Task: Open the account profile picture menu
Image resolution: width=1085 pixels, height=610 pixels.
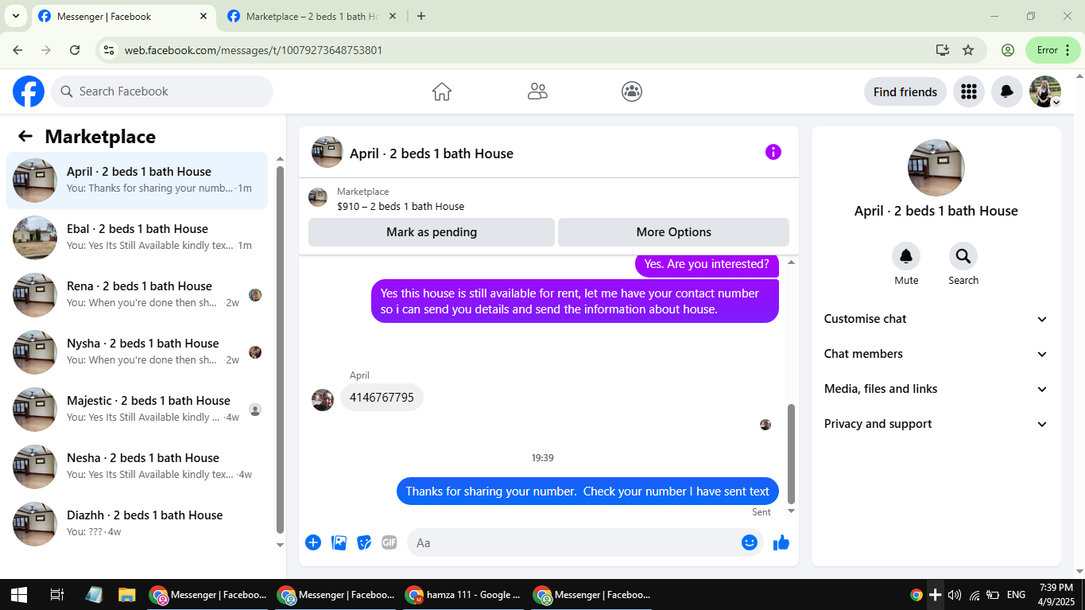Action: pos(1045,91)
